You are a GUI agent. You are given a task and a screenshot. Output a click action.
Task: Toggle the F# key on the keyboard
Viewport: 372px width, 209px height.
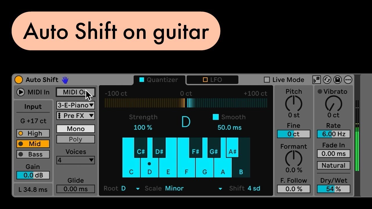pyautogui.click(x=196, y=147)
